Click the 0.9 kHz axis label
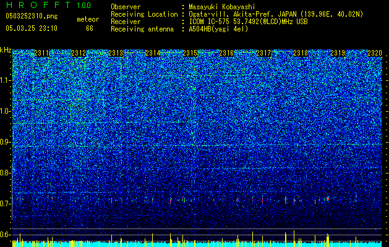Image resolution: width=389 pixels, height=247 pixels. click(6, 142)
